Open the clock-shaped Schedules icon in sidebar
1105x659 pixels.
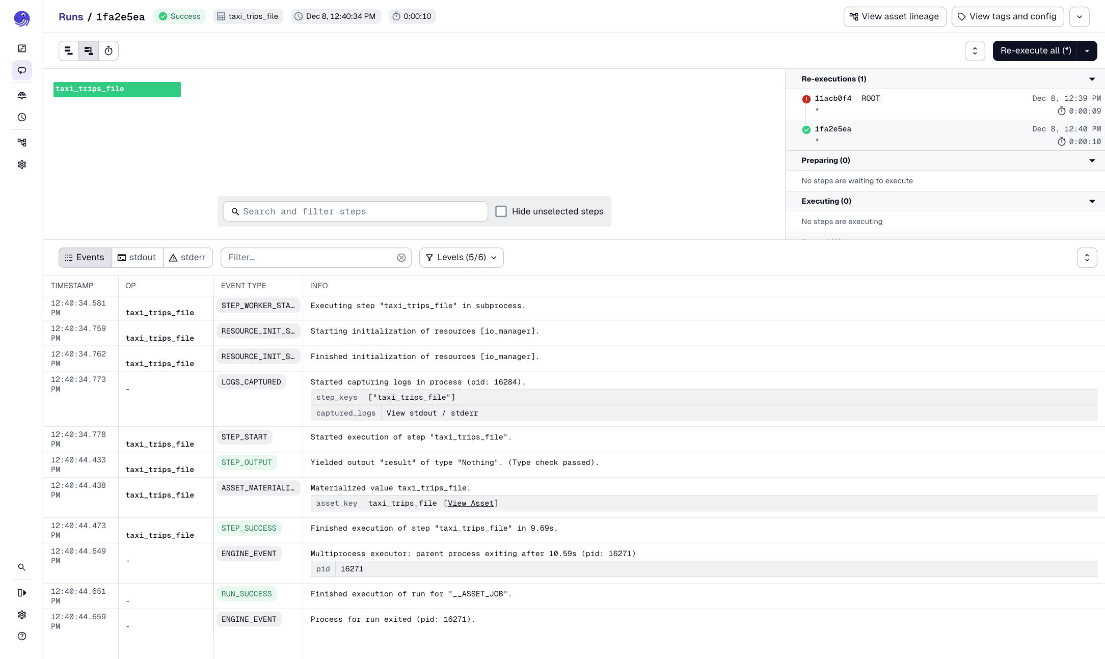[22, 117]
